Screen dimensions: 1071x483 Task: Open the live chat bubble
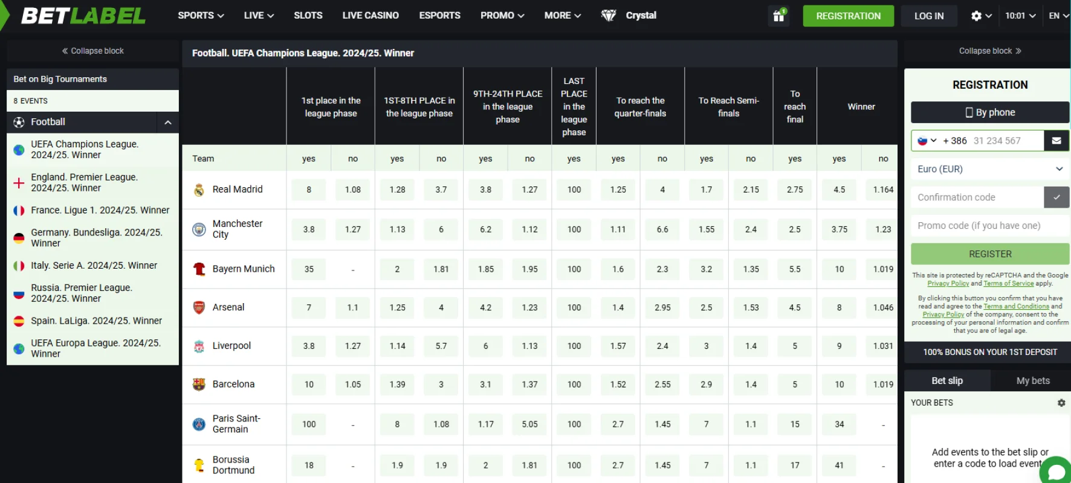pyautogui.click(x=1056, y=471)
